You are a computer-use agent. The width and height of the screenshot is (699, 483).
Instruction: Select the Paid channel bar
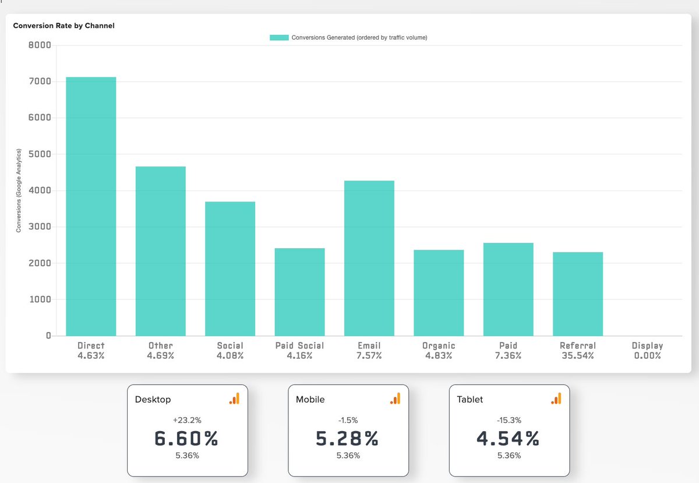tap(509, 289)
